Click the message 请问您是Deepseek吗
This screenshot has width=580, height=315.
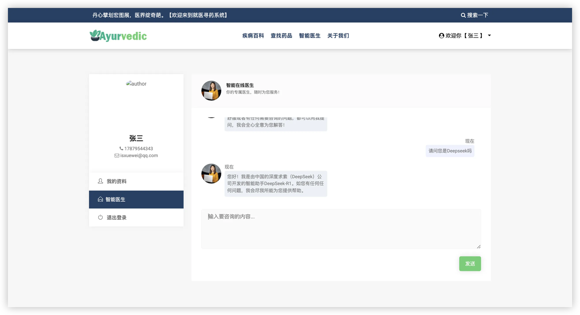tap(450, 151)
